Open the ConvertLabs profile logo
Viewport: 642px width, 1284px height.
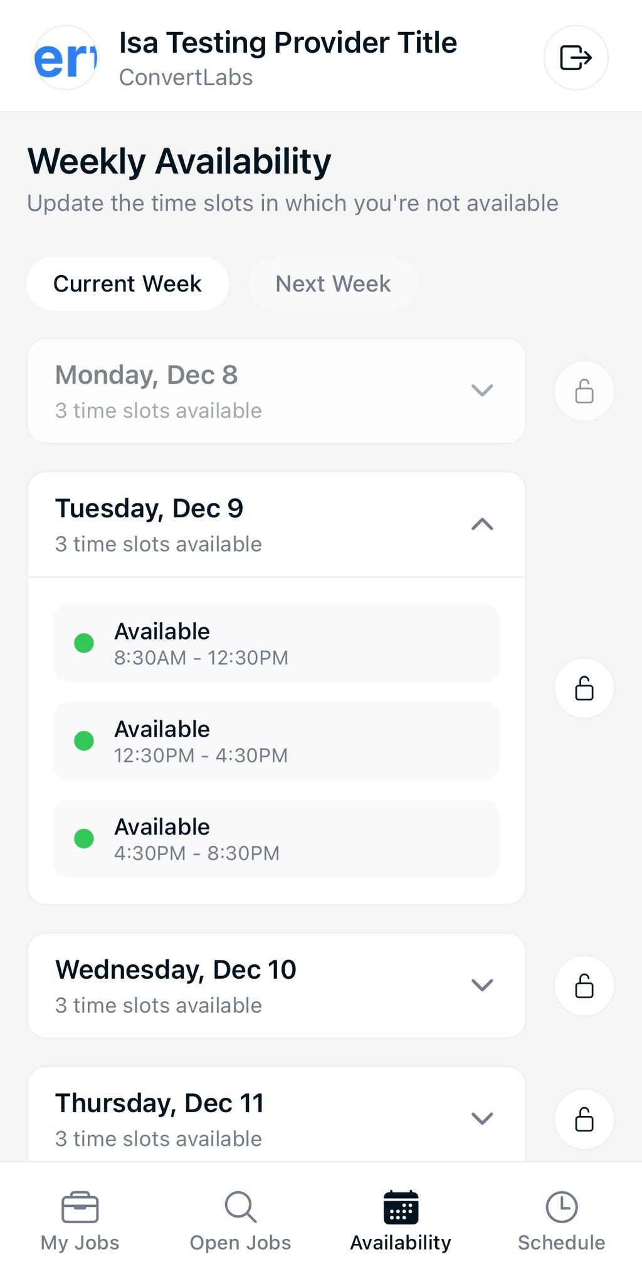coord(65,58)
